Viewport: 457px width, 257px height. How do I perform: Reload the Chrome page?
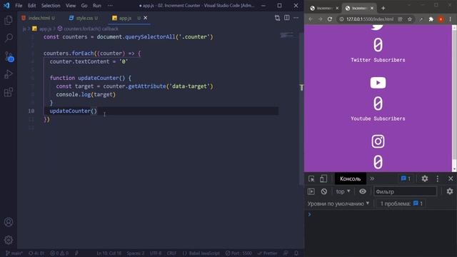(330, 19)
